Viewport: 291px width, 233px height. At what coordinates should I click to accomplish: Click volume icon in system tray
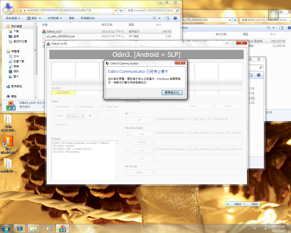pyautogui.click(x=266, y=229)
